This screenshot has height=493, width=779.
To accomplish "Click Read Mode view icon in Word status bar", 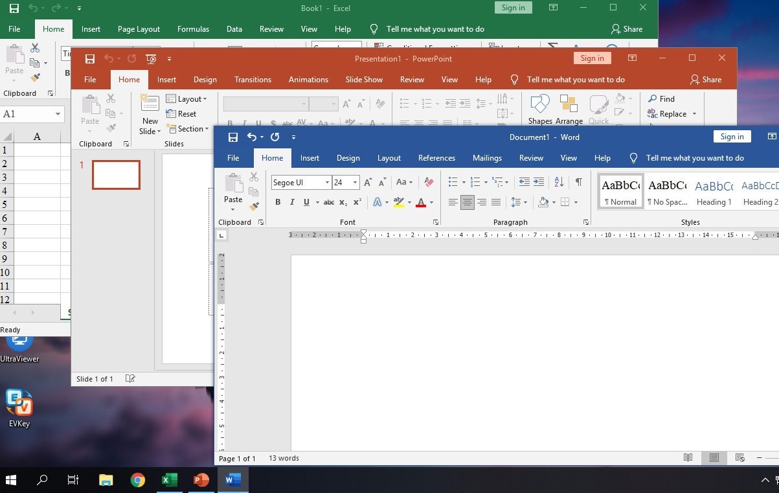I will point(688,458).
